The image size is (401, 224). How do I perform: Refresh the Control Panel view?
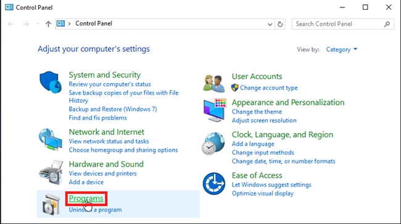(280, 24)
